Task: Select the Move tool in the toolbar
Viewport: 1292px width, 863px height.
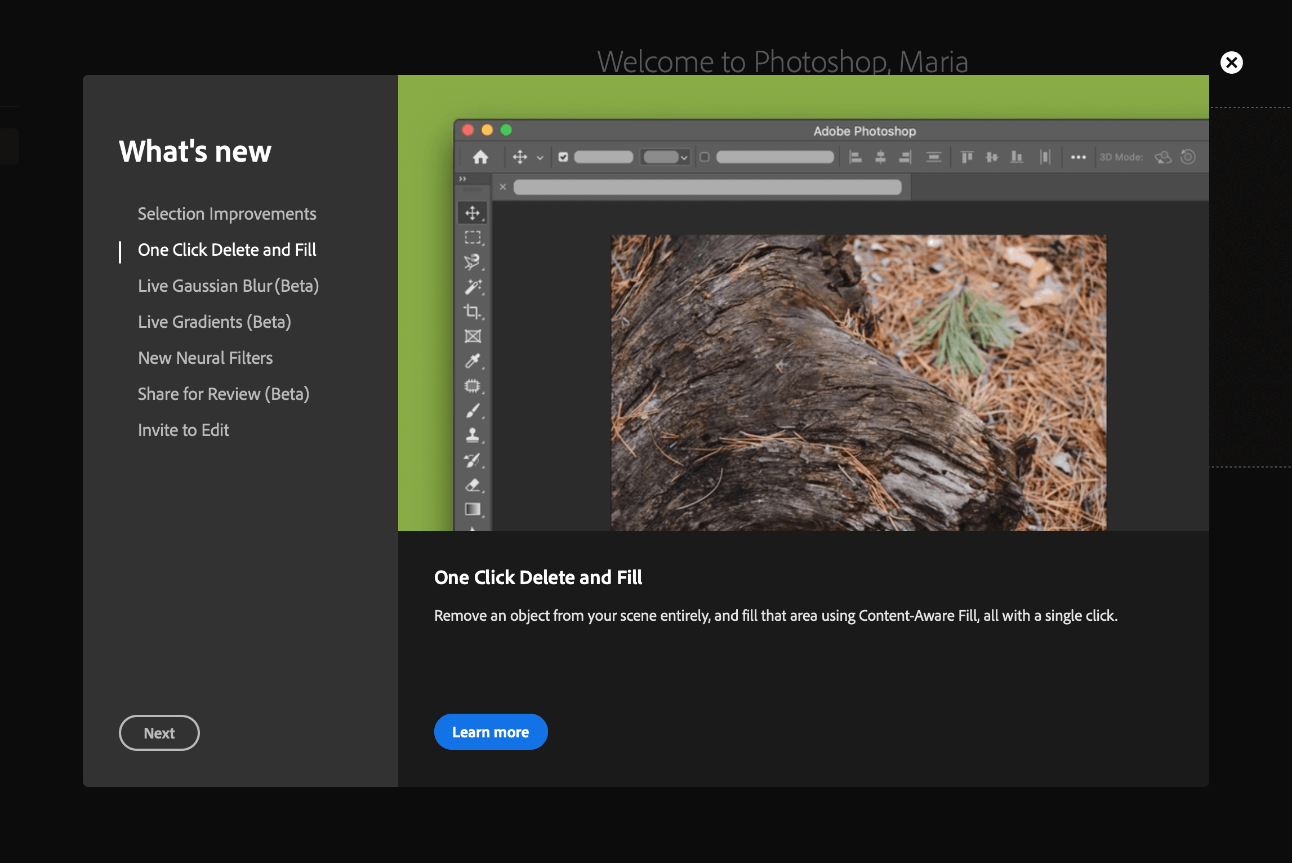Action: (472, 213)
